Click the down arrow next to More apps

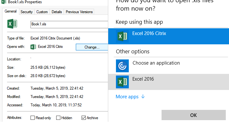click(143, 97)
